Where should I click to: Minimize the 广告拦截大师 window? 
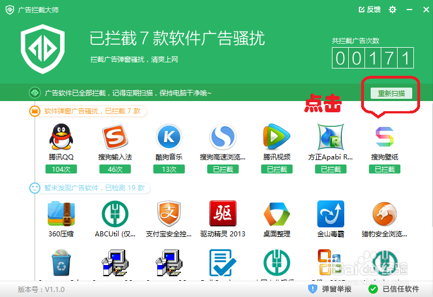tap(409, 10)
